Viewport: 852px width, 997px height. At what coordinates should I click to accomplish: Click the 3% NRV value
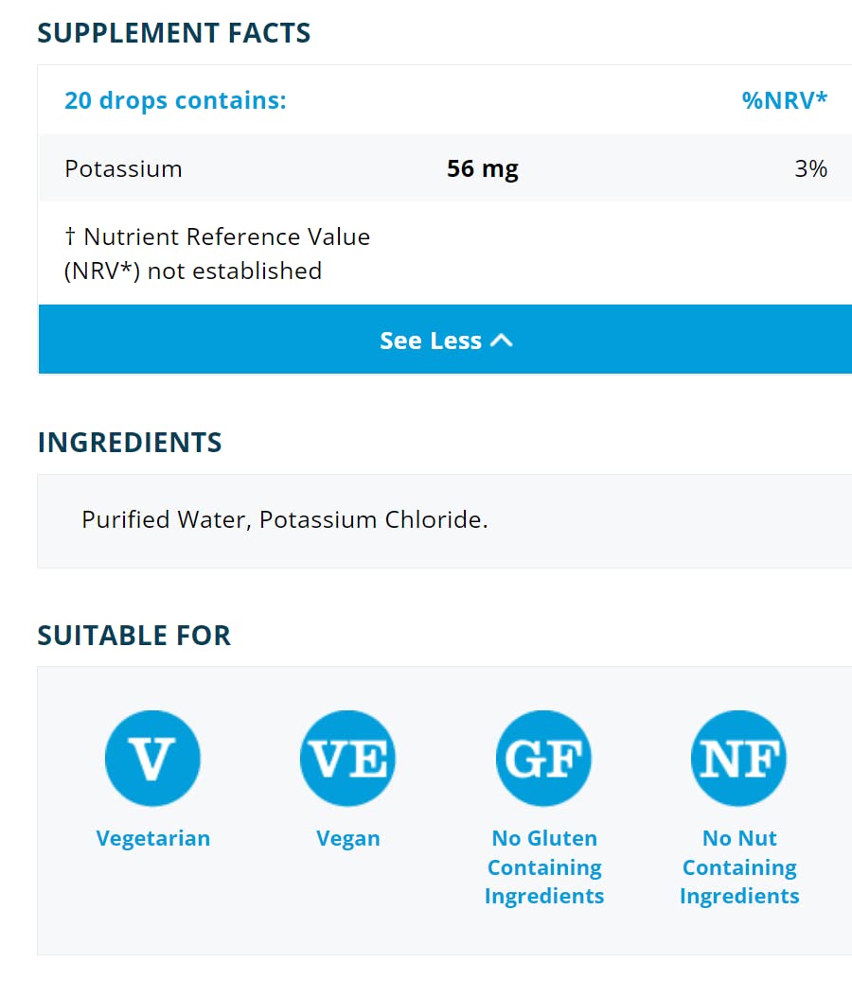(x=810, y=169)
